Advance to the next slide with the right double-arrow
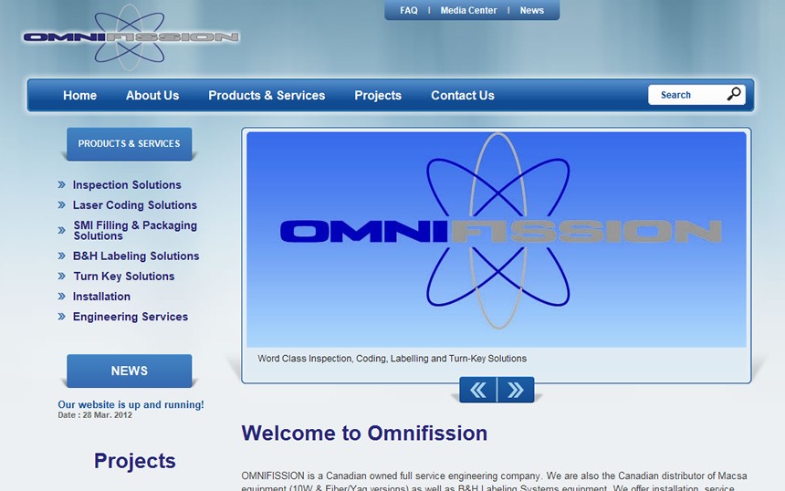The image size is (785, 491). 516,390
